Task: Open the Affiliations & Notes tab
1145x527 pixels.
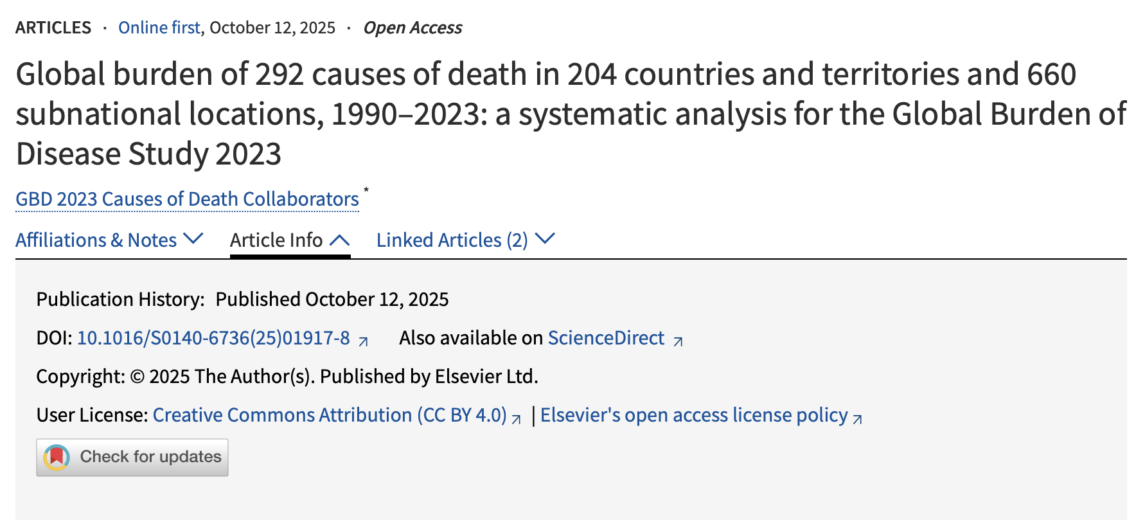Action: (96, 240)
